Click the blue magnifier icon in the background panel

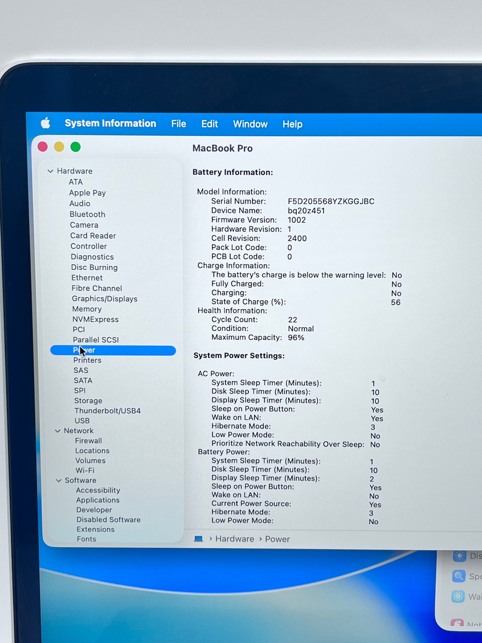coord(459,576)
